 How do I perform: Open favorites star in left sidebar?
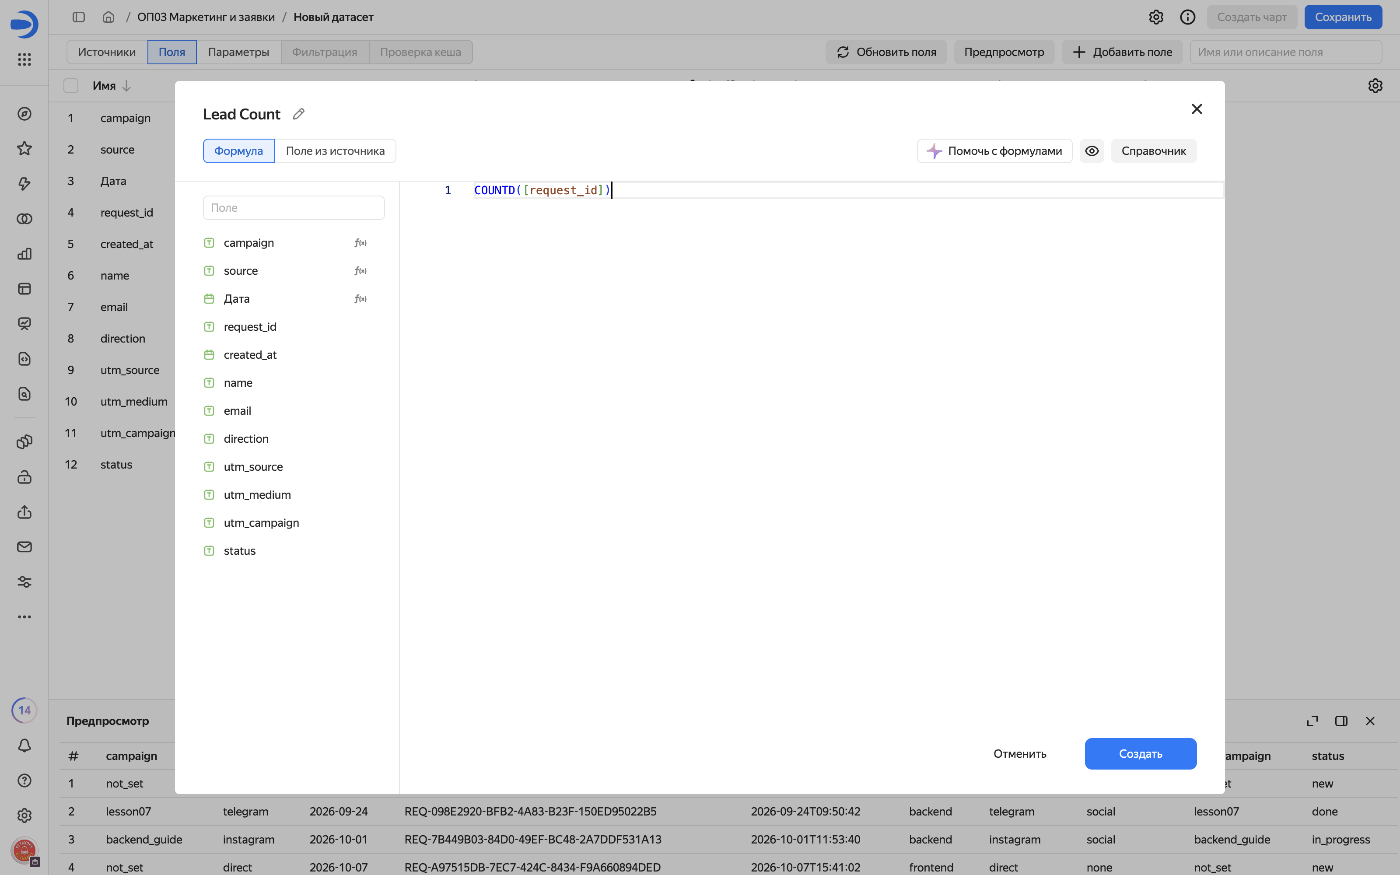(24, 149)
